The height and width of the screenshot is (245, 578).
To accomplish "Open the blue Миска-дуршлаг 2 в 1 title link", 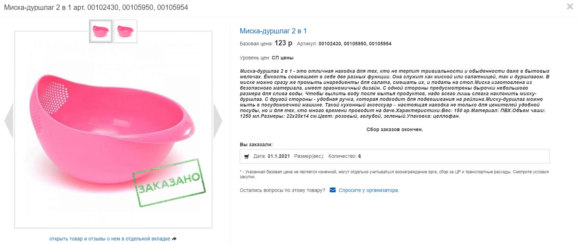I will (x=273, y=31).
